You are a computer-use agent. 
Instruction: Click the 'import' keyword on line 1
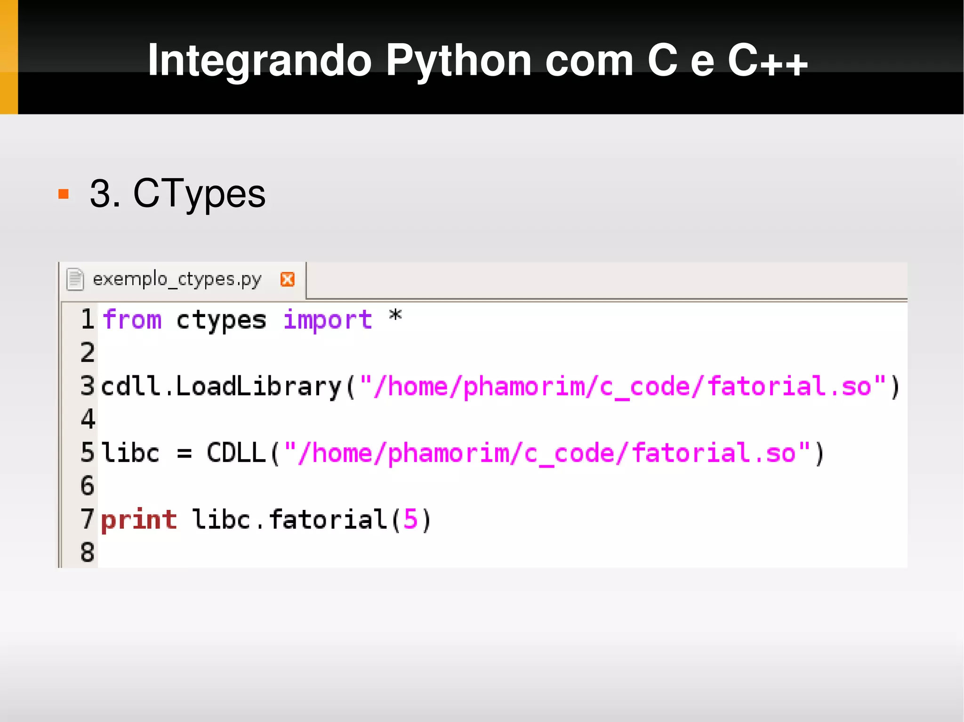point(328,321)
